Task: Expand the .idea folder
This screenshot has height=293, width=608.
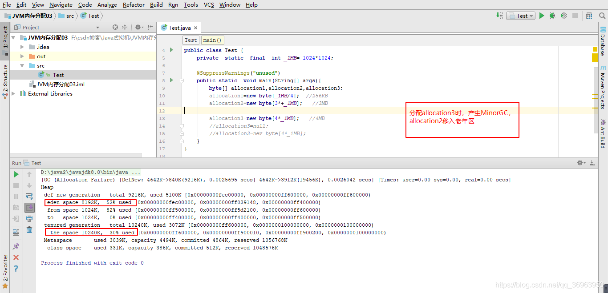Action: pos(22,47)
